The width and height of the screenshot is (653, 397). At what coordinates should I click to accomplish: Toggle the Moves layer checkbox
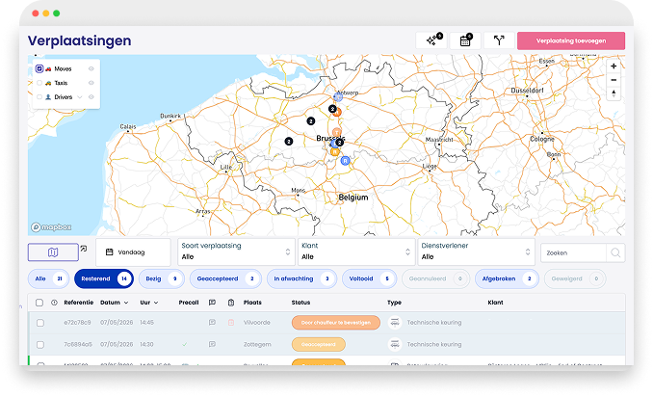pos(39,68)
